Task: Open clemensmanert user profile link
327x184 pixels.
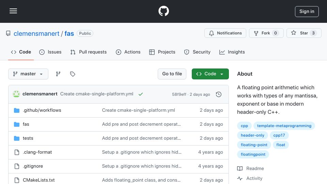Action: click(36, 34)
